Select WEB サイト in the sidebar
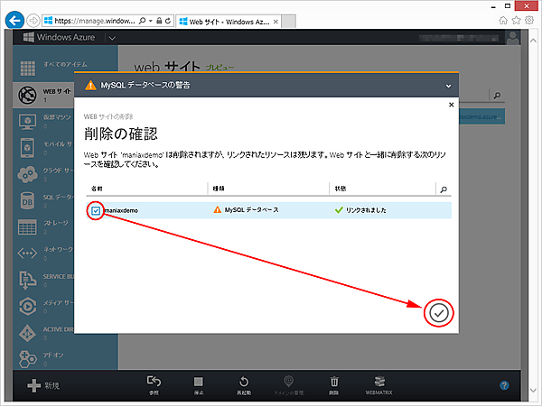The width and height of the screenshot is (542, 406). click(x=27, y=95)
